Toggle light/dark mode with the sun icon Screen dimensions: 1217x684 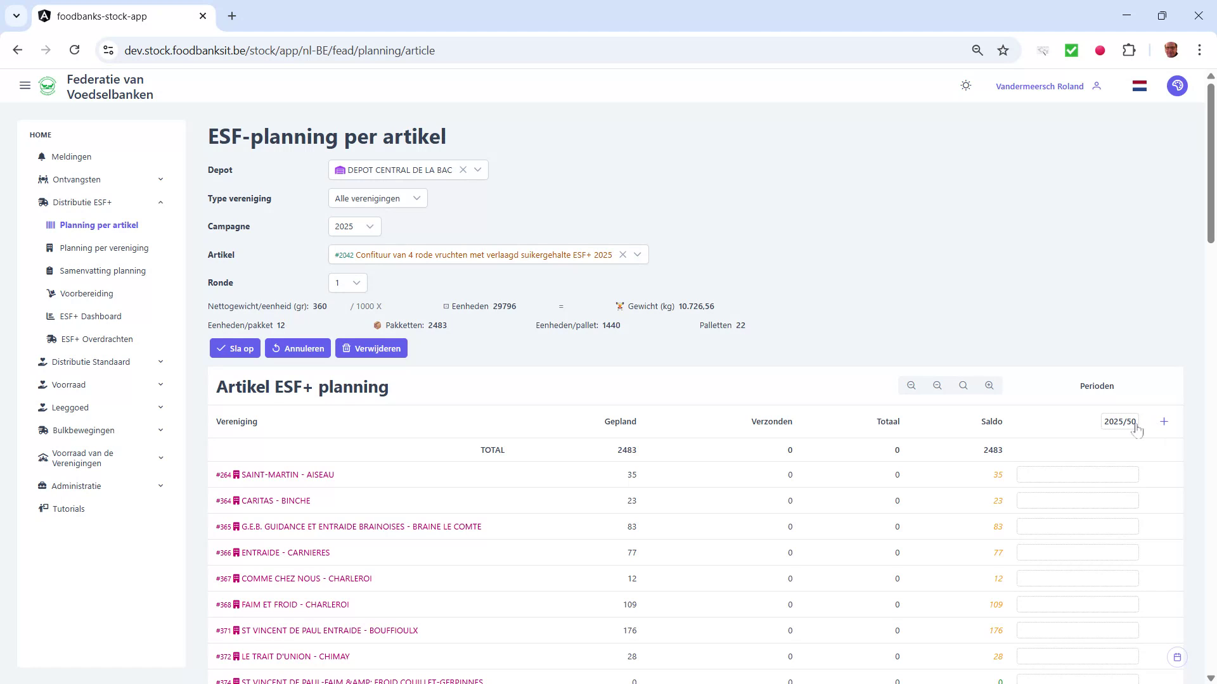[965, 85]
